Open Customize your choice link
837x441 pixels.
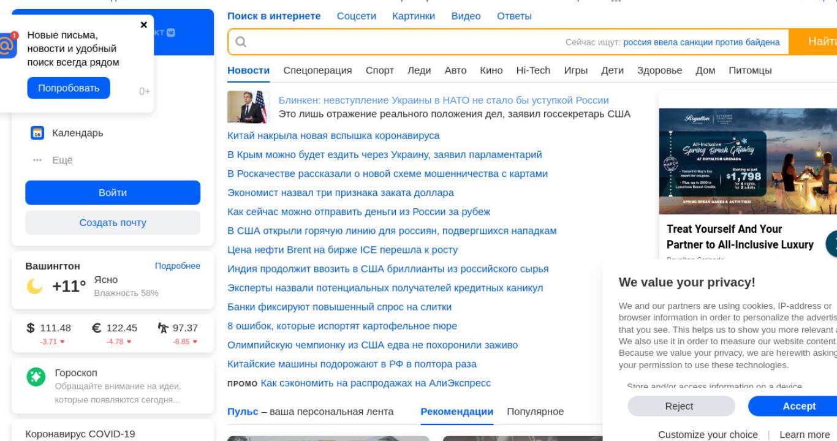coord(708,434)
